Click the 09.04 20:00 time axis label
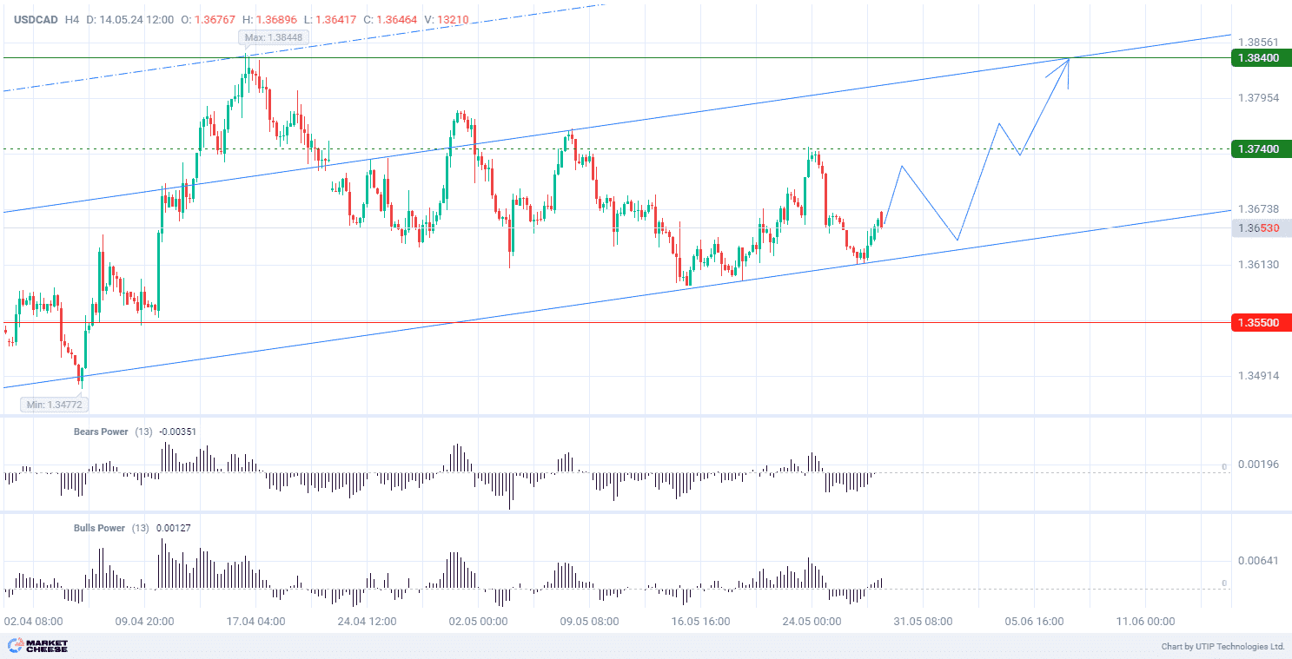Viewport: 1292px width, 659px height. (x=144, y=622)
